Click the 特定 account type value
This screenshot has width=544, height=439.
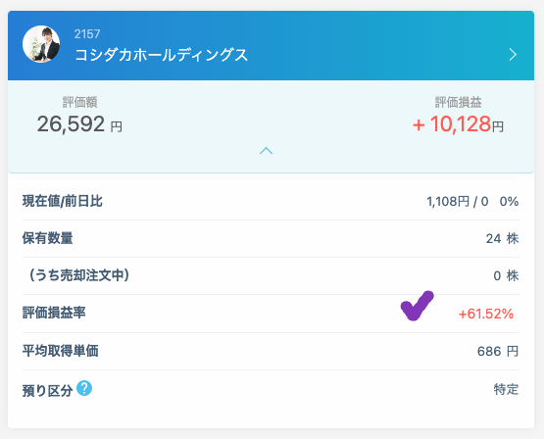point(506,389)
